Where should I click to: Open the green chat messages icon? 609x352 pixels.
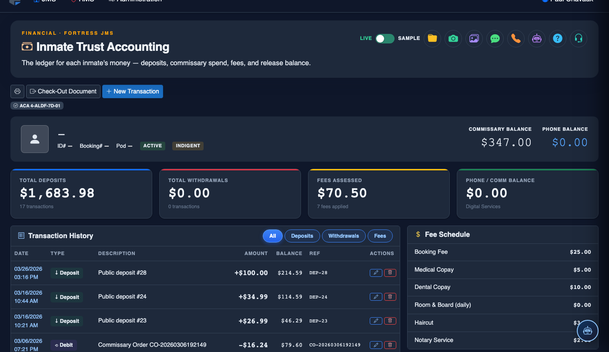(495, 38)
